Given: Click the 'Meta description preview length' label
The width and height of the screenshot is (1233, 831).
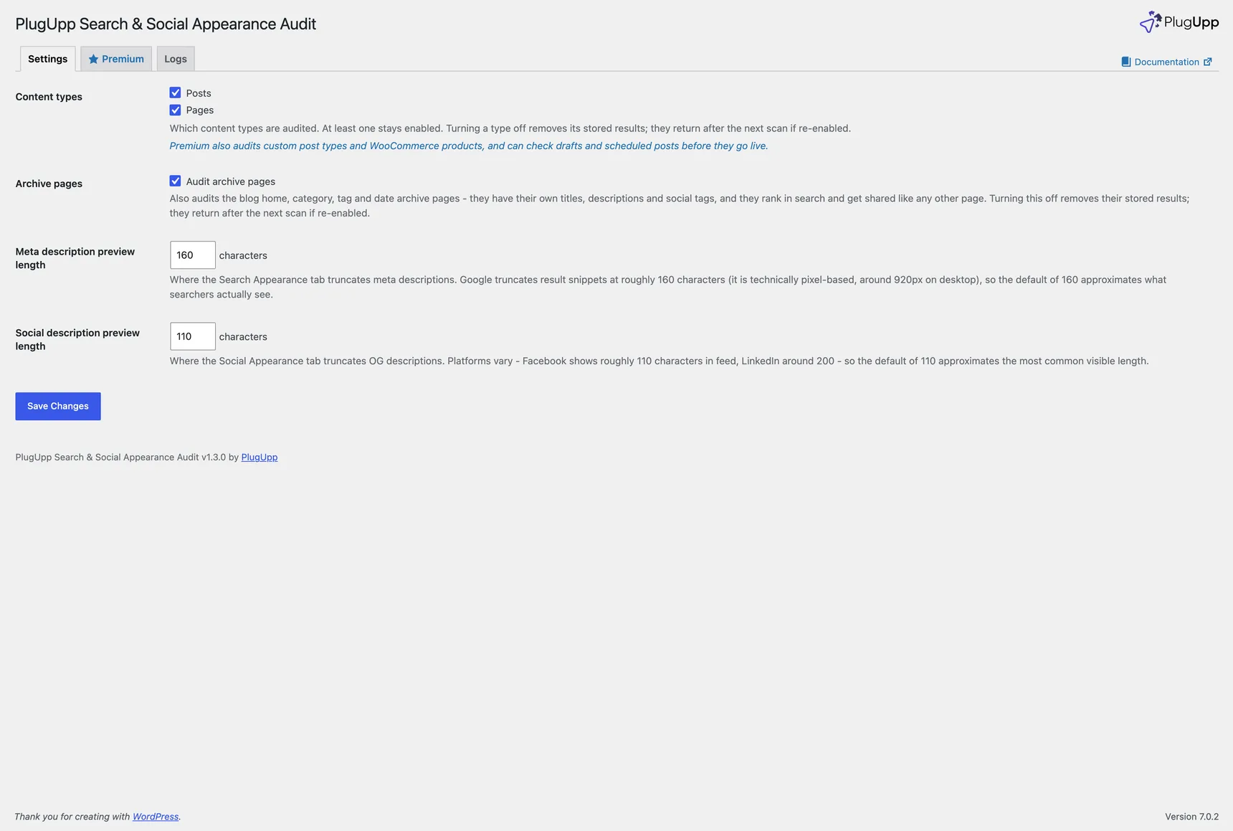Looking at the screenshot, I should coord(75,258).
